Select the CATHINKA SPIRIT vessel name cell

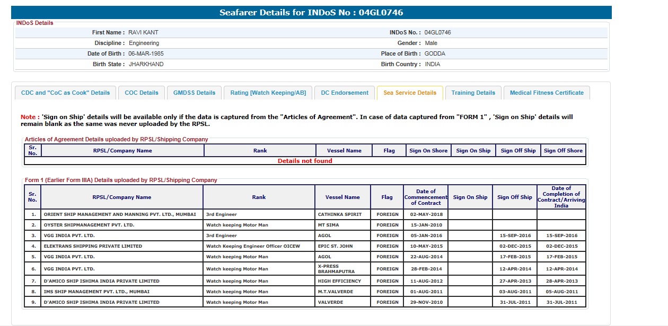point(339,214)
